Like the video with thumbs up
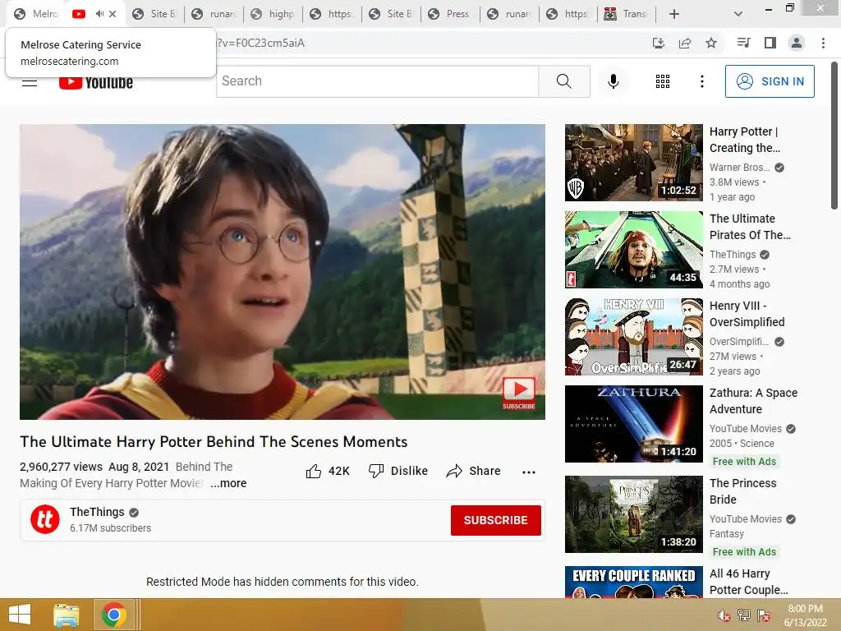Viewport: 841px width, 631px height. (328, 471)
